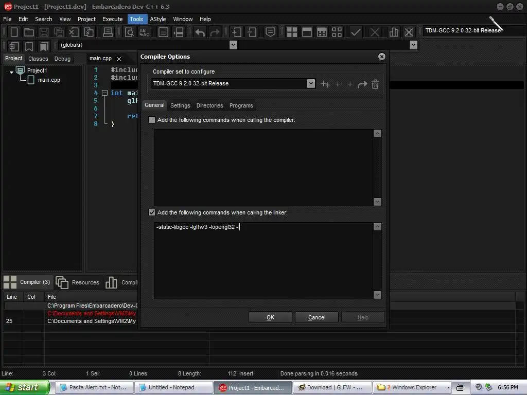Viewport: 527px width, 395px height.
Task: Click the Goto Bookmark toolbar icon
Action: point(44,46)
